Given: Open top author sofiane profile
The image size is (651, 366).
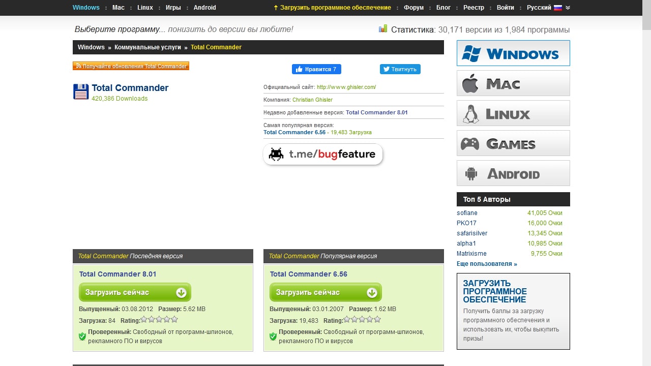Looking at the screenshot, I should (467, 213).
